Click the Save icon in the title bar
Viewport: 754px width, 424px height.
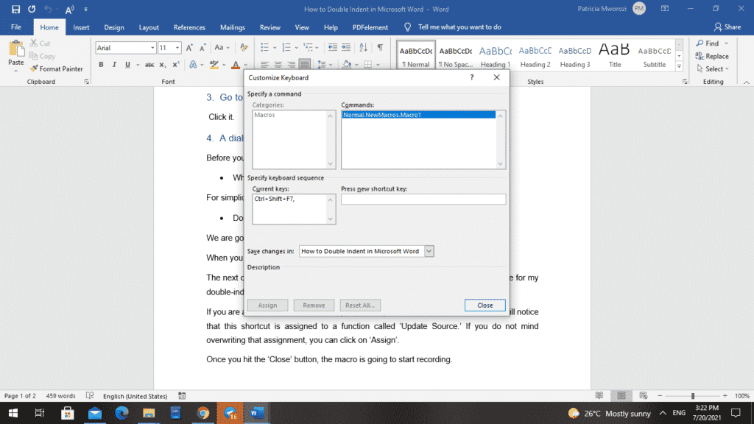point(15,9)
